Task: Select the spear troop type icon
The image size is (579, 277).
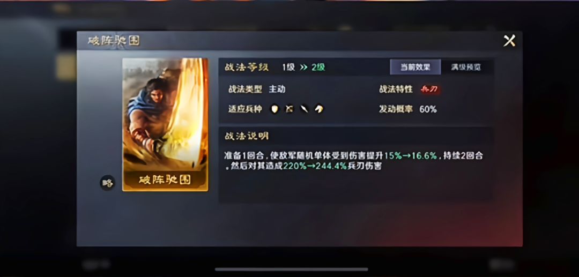Action: 304,109
